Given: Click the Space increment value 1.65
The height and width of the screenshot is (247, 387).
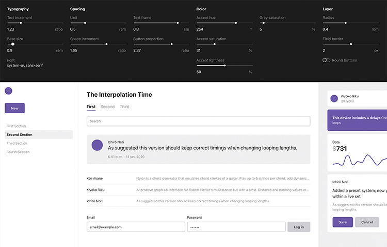Looking at the screenshot, I should tap(74, 50).
